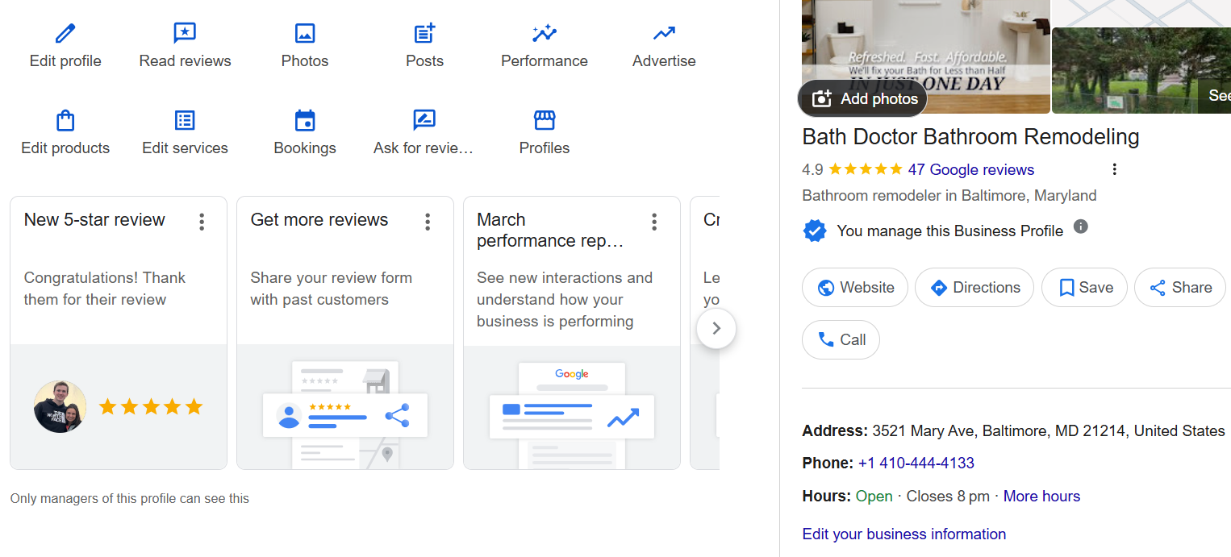
Task: Click the info icon next to manage profile
Action: (x=1081, y=227)
